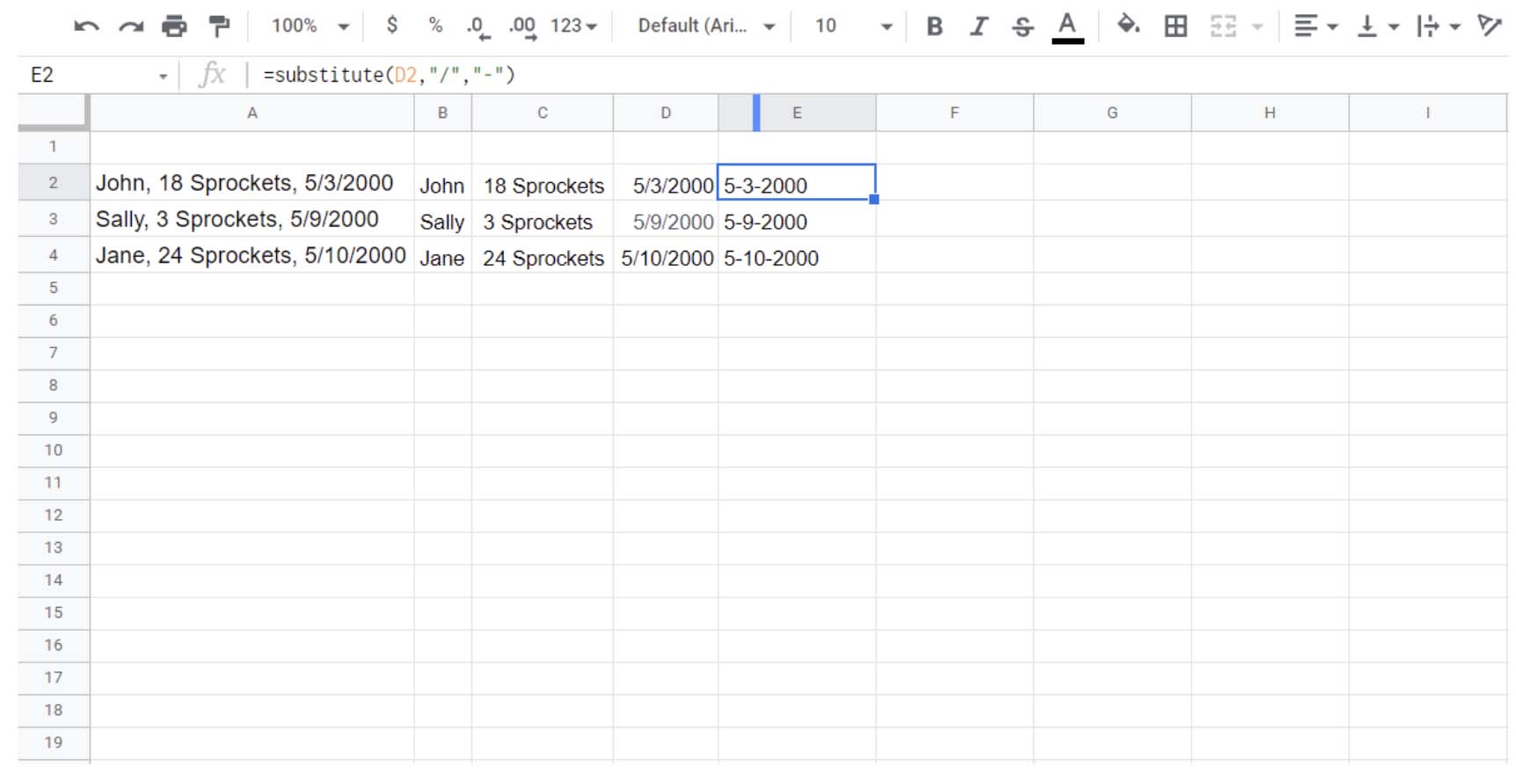Click cell B4 containing Jane

tap(442, 255)
